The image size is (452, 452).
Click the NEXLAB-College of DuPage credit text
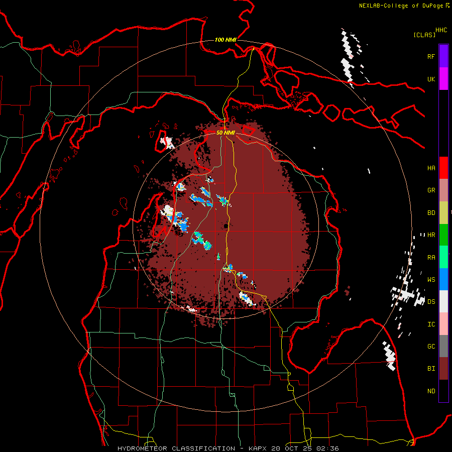tap(401, 6)
